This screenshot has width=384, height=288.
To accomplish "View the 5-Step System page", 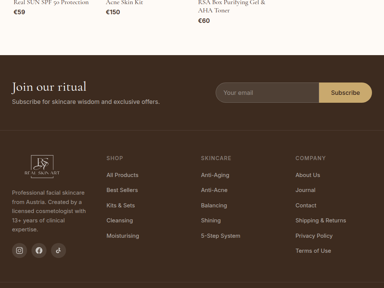I will click(220, 236).
